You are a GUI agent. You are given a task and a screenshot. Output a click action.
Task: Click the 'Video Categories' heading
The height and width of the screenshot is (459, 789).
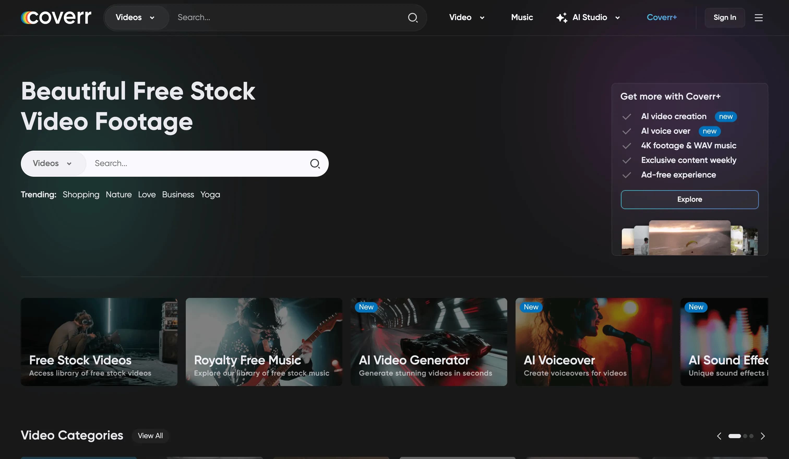(x=72, y=436)
